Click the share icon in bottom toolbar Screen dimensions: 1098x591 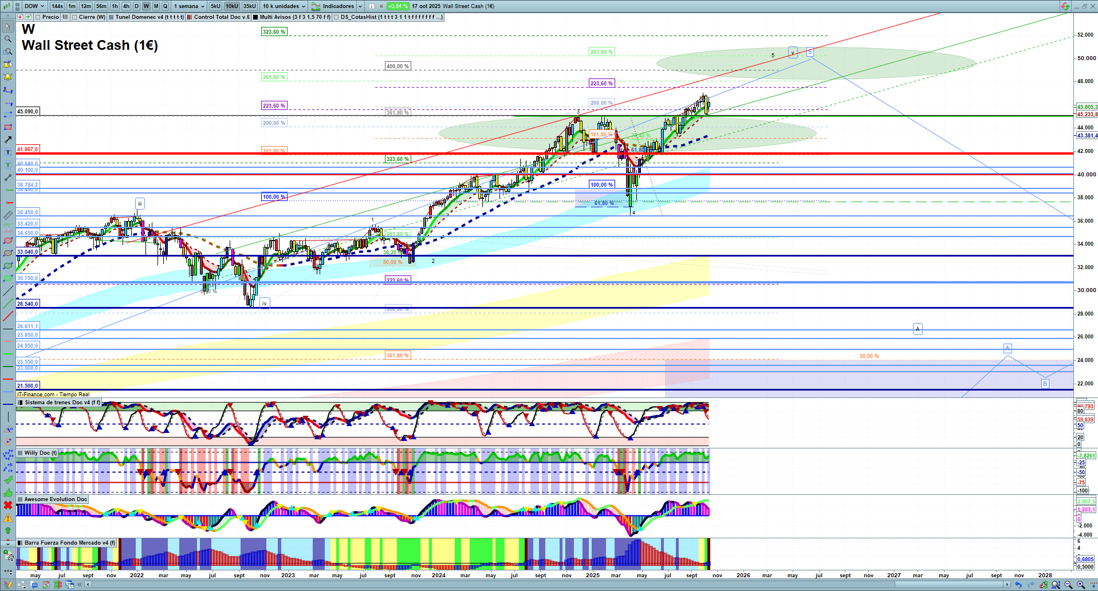point(21,585)
